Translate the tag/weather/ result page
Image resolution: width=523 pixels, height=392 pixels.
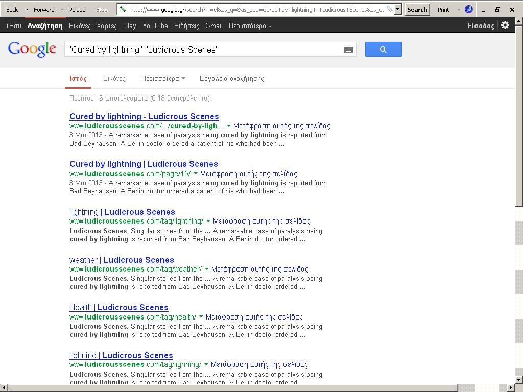coord(260,269)
